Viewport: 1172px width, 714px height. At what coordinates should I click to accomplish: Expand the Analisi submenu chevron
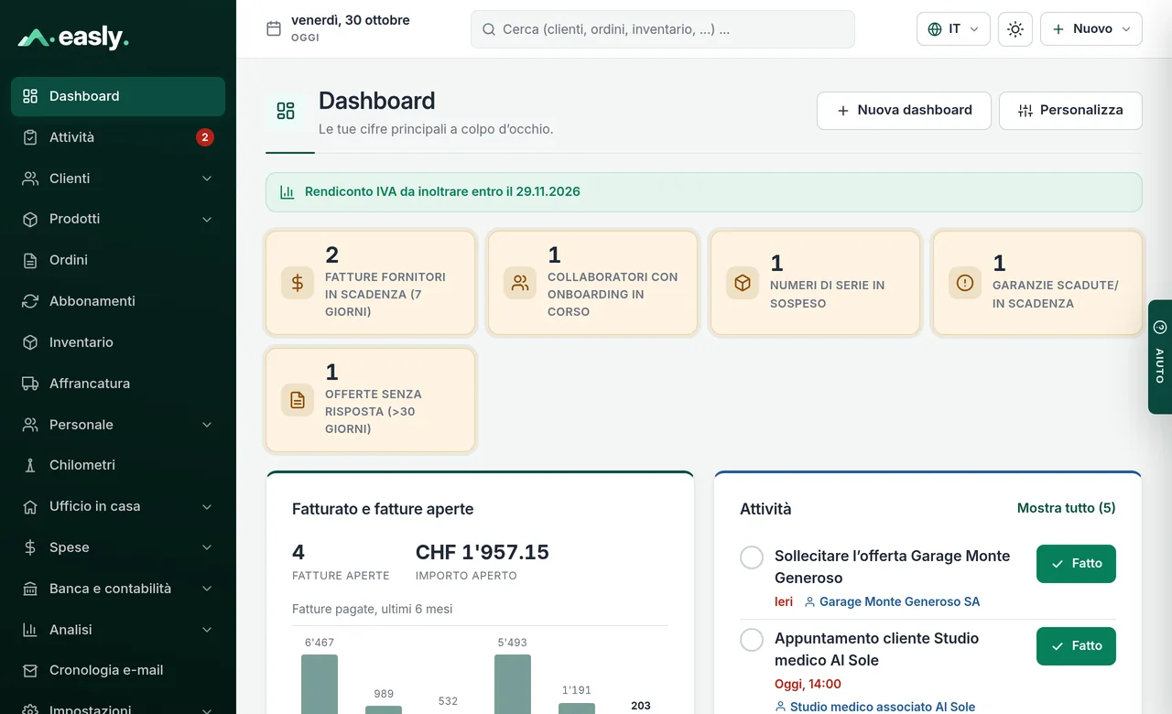[x=207, y=630]
